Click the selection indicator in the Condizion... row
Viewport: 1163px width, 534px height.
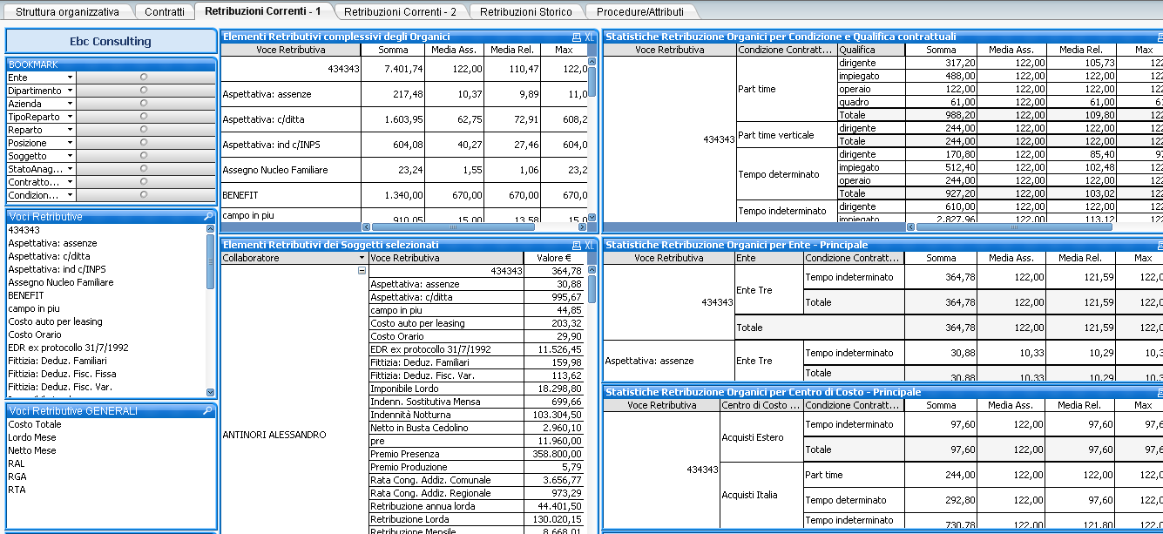click(x=144, y=195)
